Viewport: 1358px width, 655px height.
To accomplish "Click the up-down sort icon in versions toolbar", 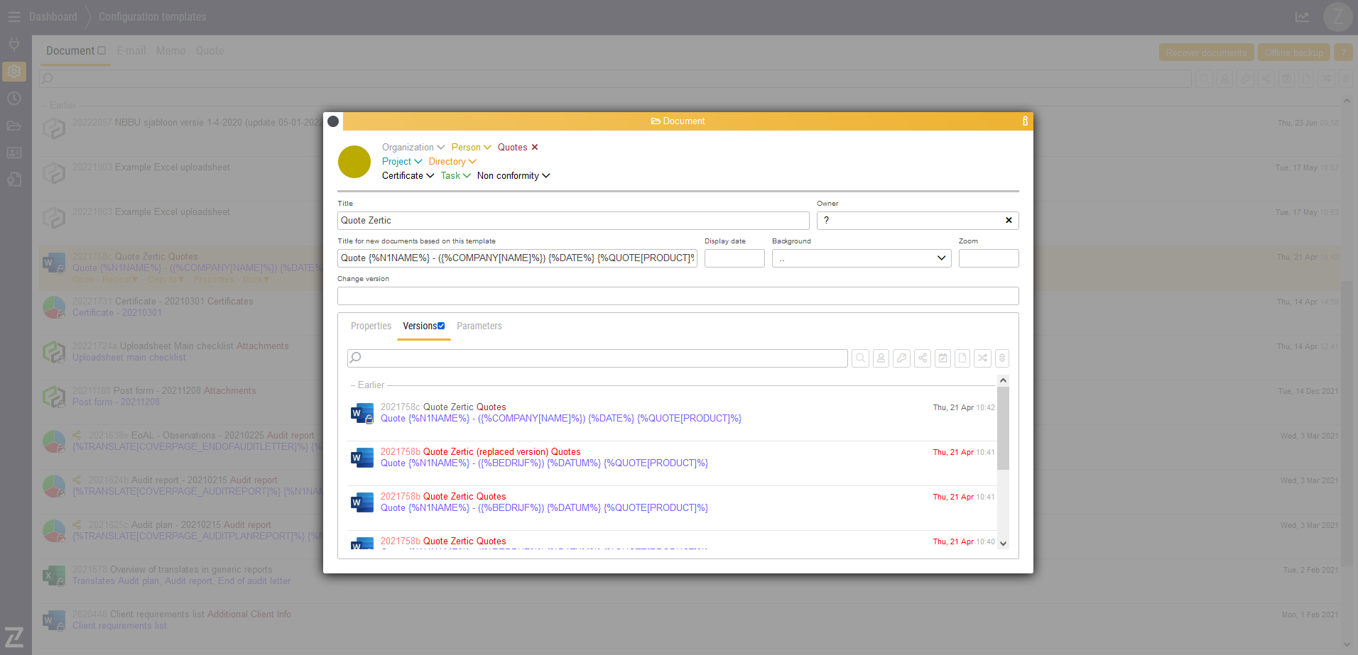I will (x=1002, y=358).
